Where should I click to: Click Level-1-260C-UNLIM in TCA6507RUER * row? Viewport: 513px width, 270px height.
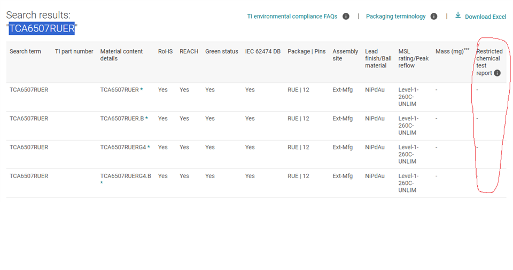click(x=408, y=97)
